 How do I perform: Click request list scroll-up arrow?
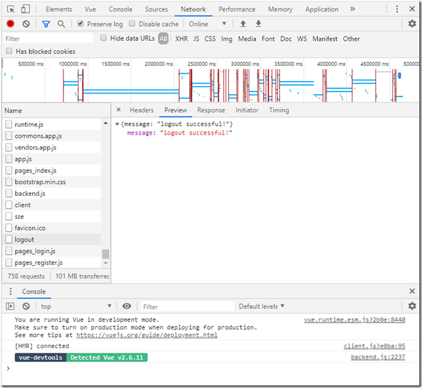[x=105, y=123]
